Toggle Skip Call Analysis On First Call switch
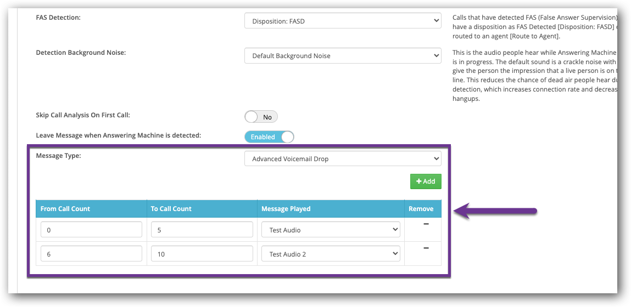Screen dimensions: 631x307 coord(261,117)
